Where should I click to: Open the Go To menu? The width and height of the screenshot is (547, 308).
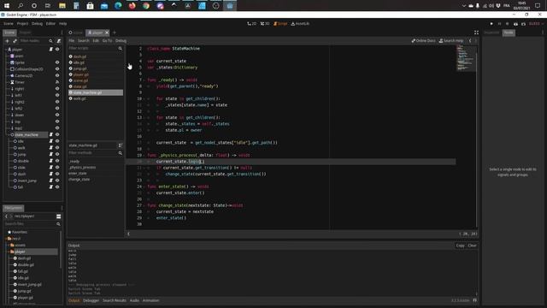click(107, 41)
